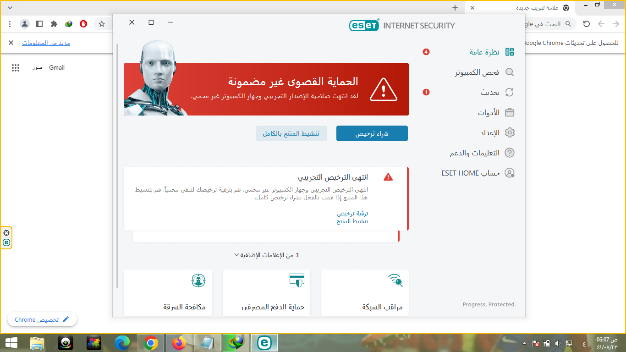Open the Anti-Theft (مكافحة السرقة) card
The image size is (626, 352).
coord(168,292)
